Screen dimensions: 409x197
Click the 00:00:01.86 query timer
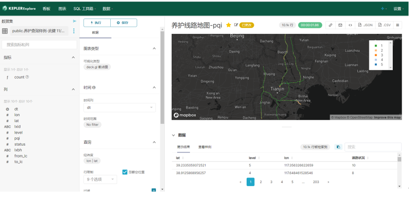310,25
